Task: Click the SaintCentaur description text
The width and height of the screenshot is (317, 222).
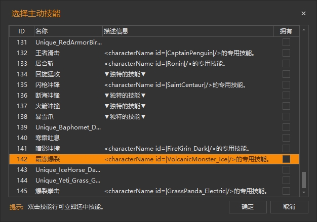Action: pos(175,85)
